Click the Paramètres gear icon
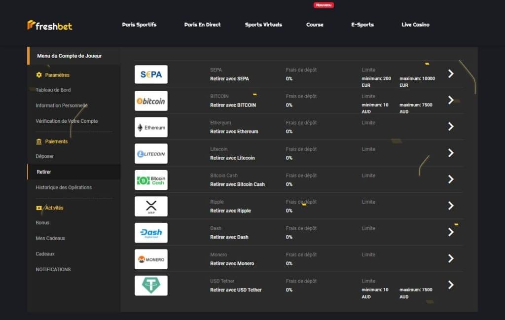Screen dimensions: 505x320 [39, 75]
